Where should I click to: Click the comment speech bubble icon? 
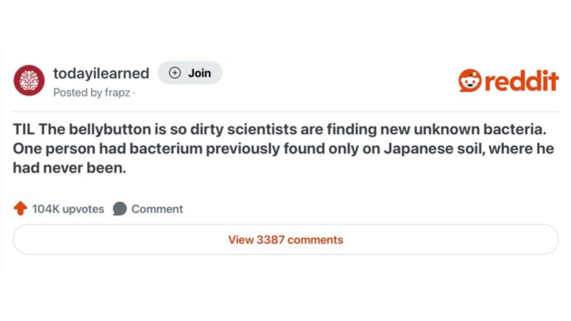[x=120, y=209]
